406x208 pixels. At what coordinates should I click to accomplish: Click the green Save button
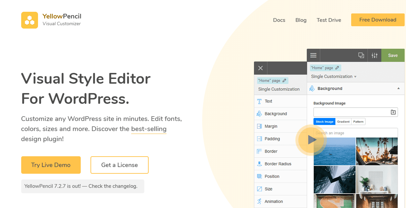393,55
